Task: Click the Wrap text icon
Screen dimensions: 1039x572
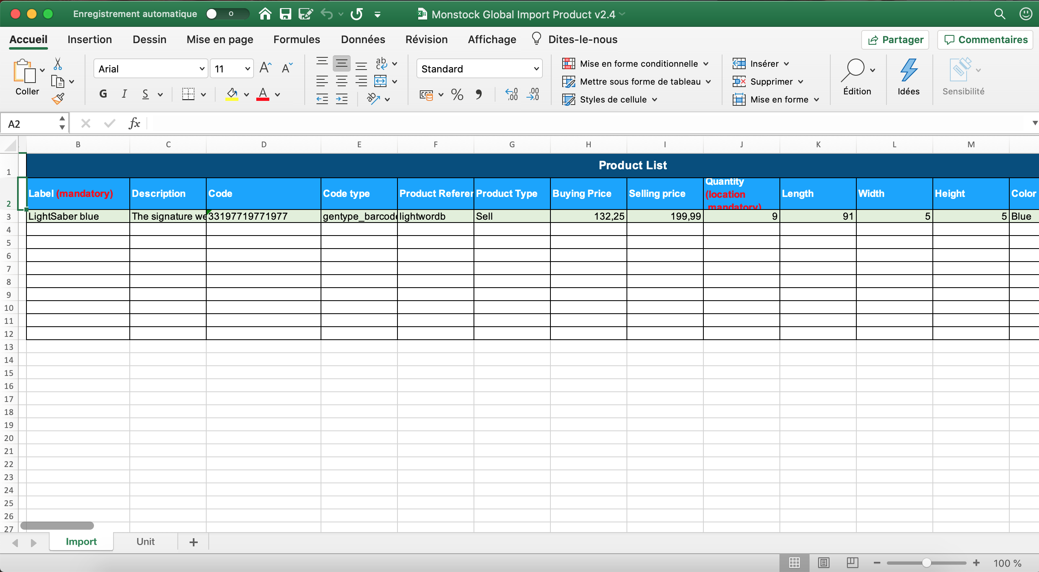Action: (381, 63)
